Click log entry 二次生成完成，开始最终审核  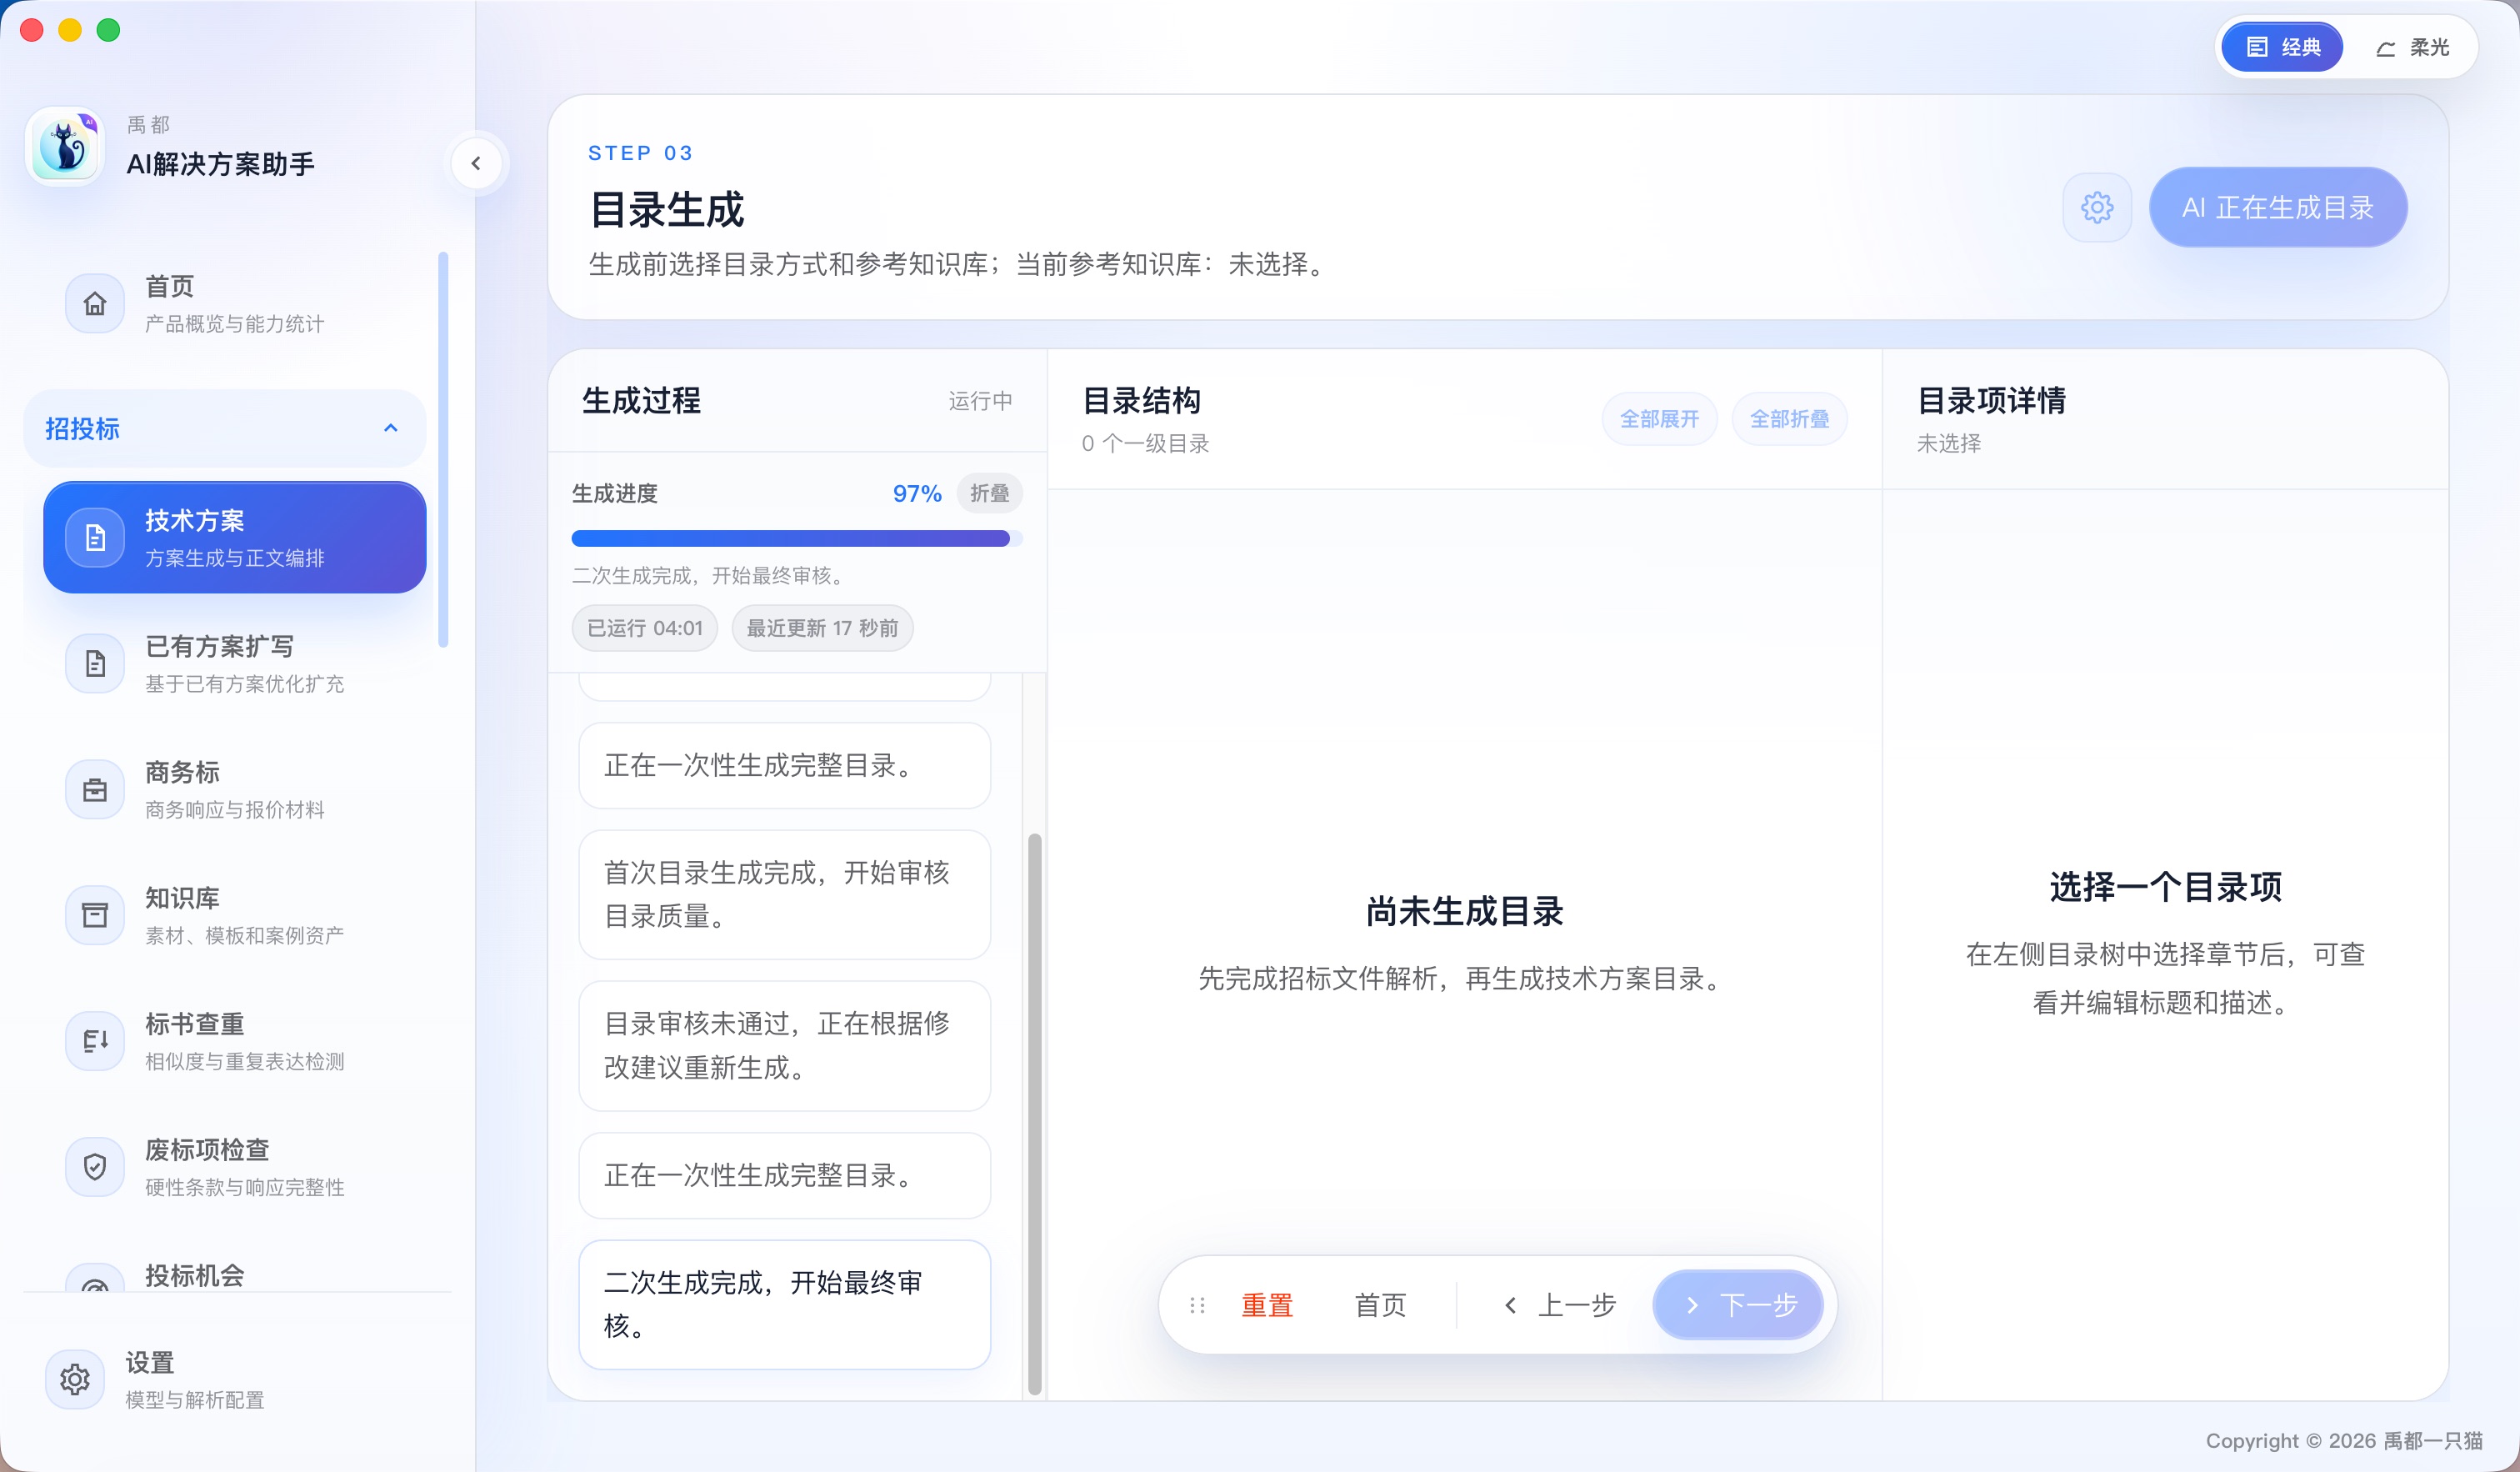(785, 1304)
